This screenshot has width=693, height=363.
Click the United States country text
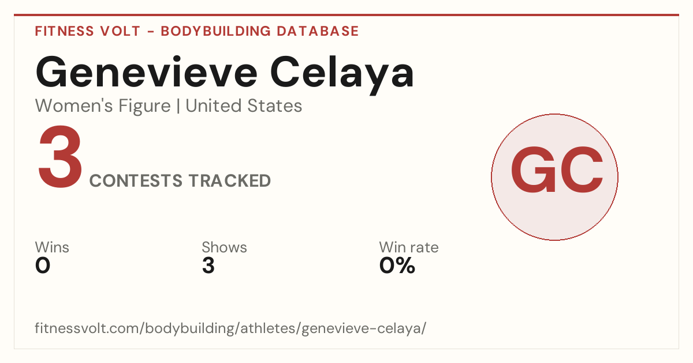(x=244, y=106)
